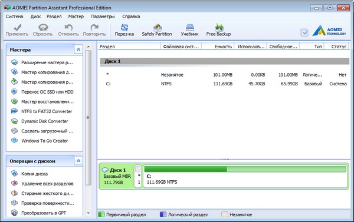Screen dimensions: 354x222
Task: Open the Мастер menu
Action: click(x=76, y=16)
